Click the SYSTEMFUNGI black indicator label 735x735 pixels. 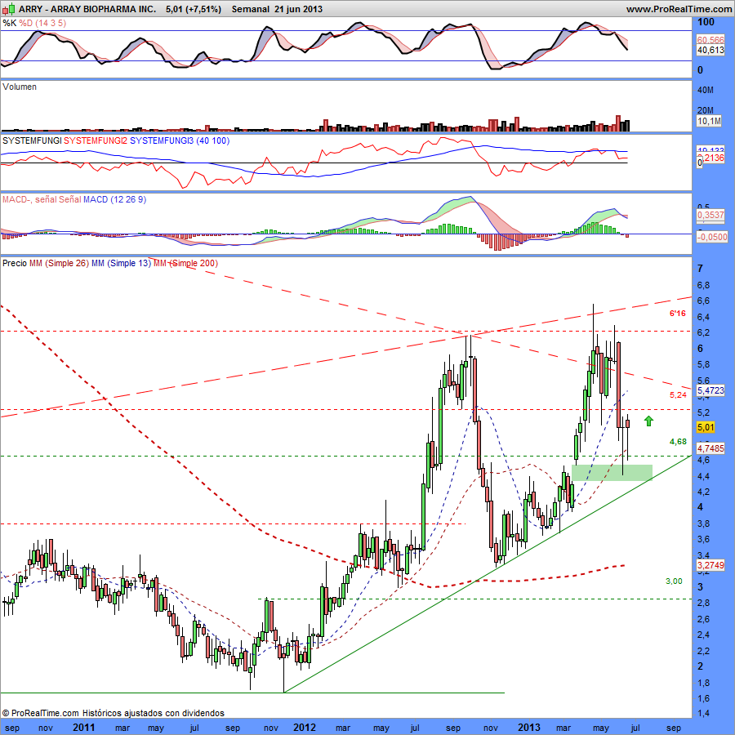pyautogui.click(x=32, y=140)
